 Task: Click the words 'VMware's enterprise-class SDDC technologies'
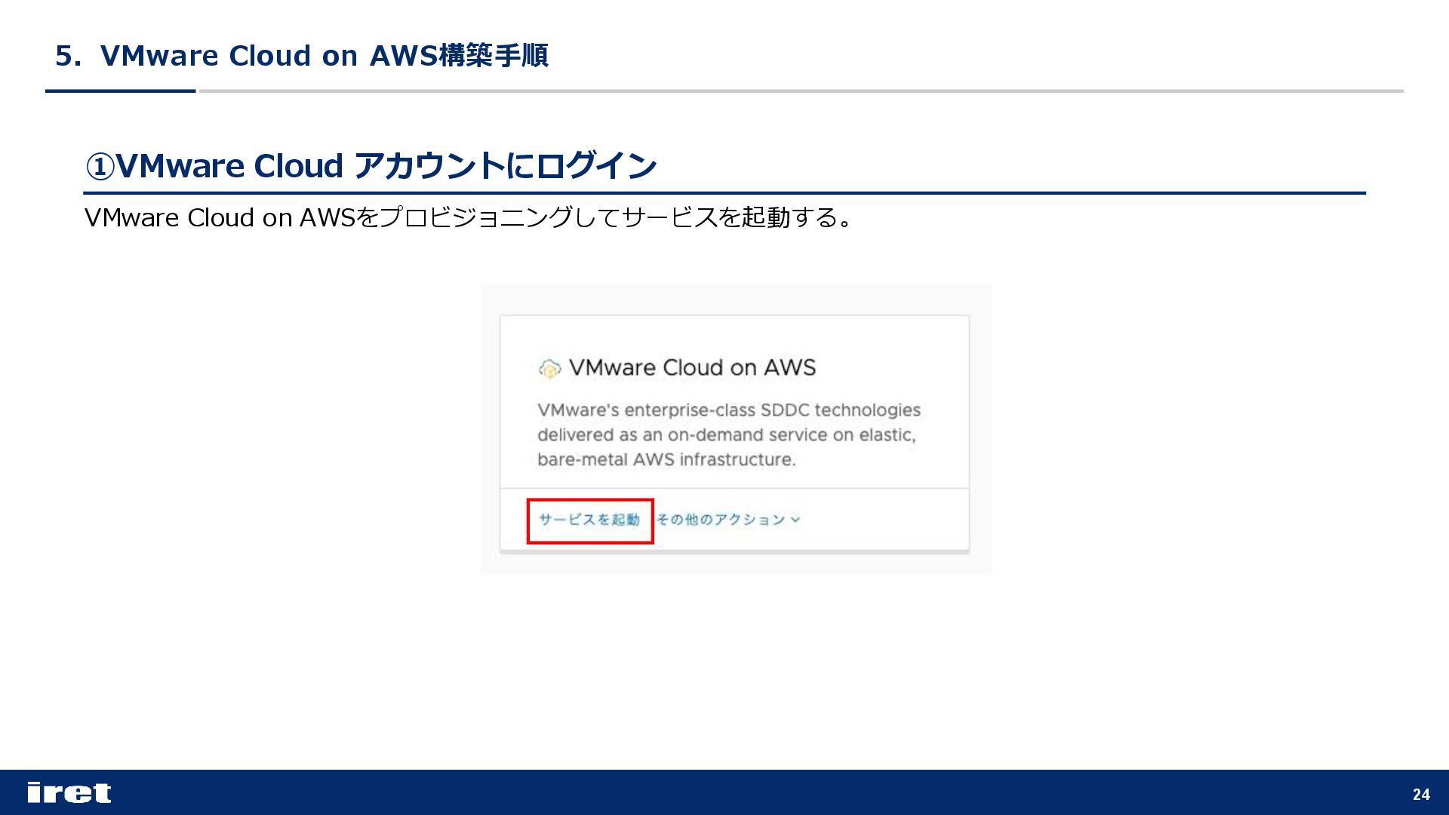click(728, 410)
